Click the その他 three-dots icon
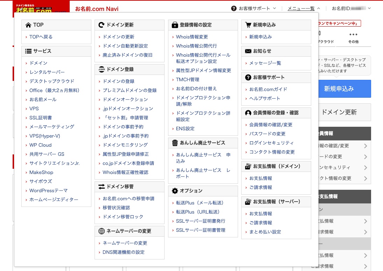The height and width of the screenshot is (271, 383). pos(353,34)
